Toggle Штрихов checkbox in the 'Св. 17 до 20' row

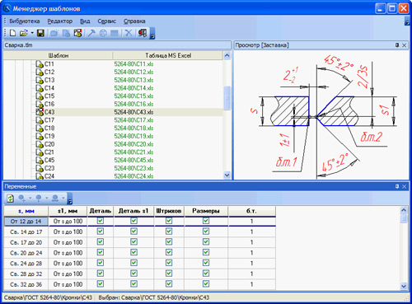click(169, 241)
